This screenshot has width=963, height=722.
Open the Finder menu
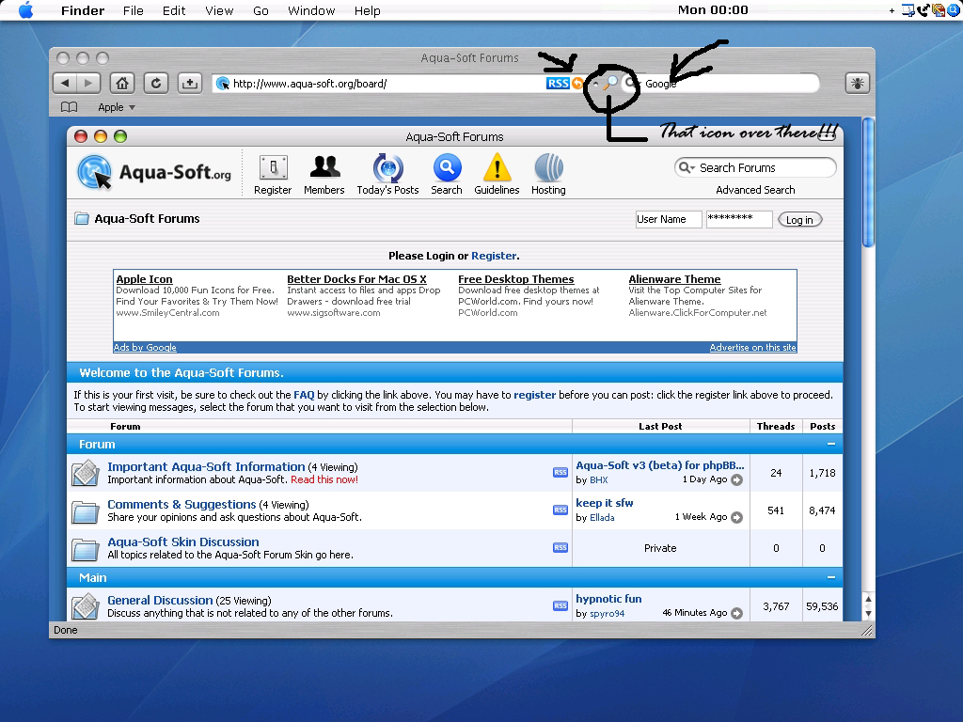coord(83,10)
